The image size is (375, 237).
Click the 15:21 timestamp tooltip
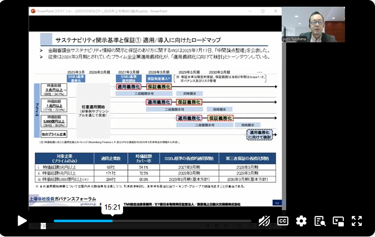[112, 208]
